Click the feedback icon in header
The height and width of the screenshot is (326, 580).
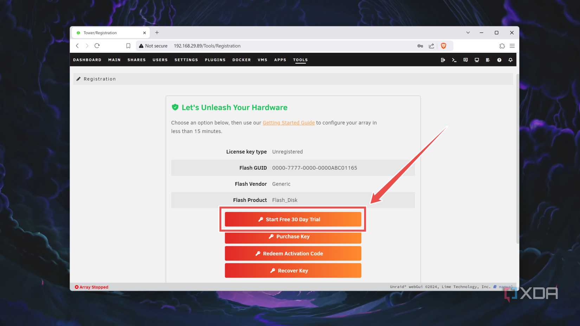[465, 60]
